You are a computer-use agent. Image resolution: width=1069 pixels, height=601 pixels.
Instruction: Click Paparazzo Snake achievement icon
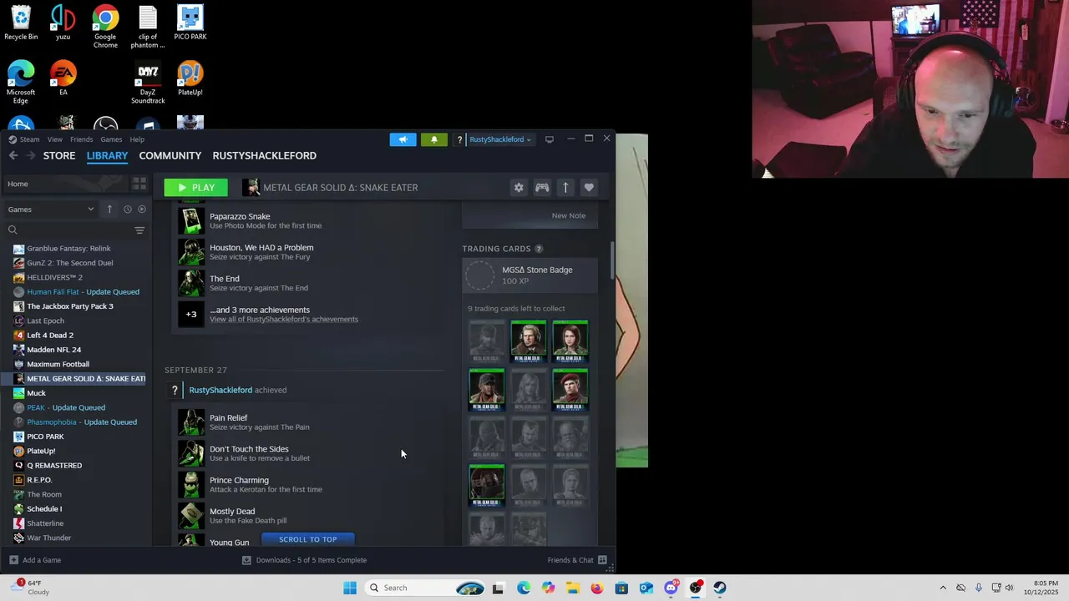point(191,220)
